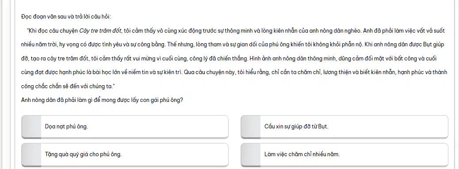Tick the gray marker beside "Làm việc chăm chỉ"

pyautogui.click(x=251, y=155)
